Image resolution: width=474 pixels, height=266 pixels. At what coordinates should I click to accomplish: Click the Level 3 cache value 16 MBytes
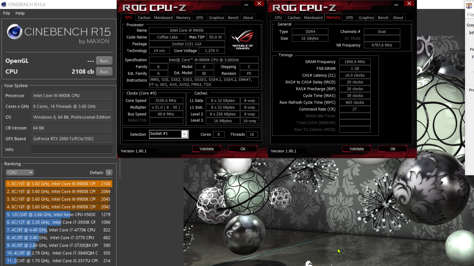(223, 121)
